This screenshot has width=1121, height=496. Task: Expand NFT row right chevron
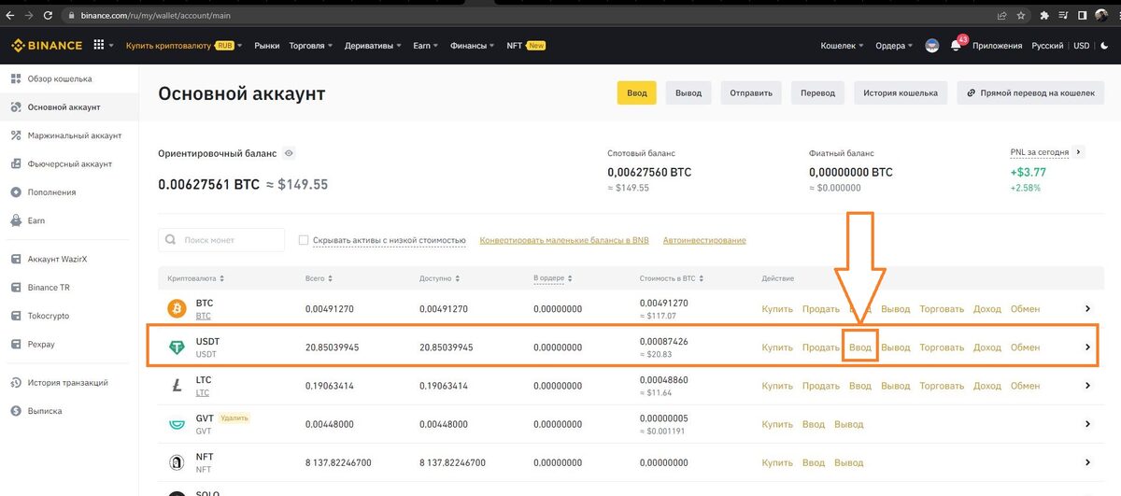pyautogui.click(x=1087, y=462)
